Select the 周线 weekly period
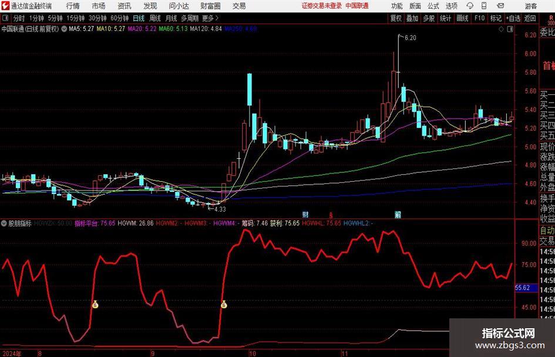 [x=155, y=18]
